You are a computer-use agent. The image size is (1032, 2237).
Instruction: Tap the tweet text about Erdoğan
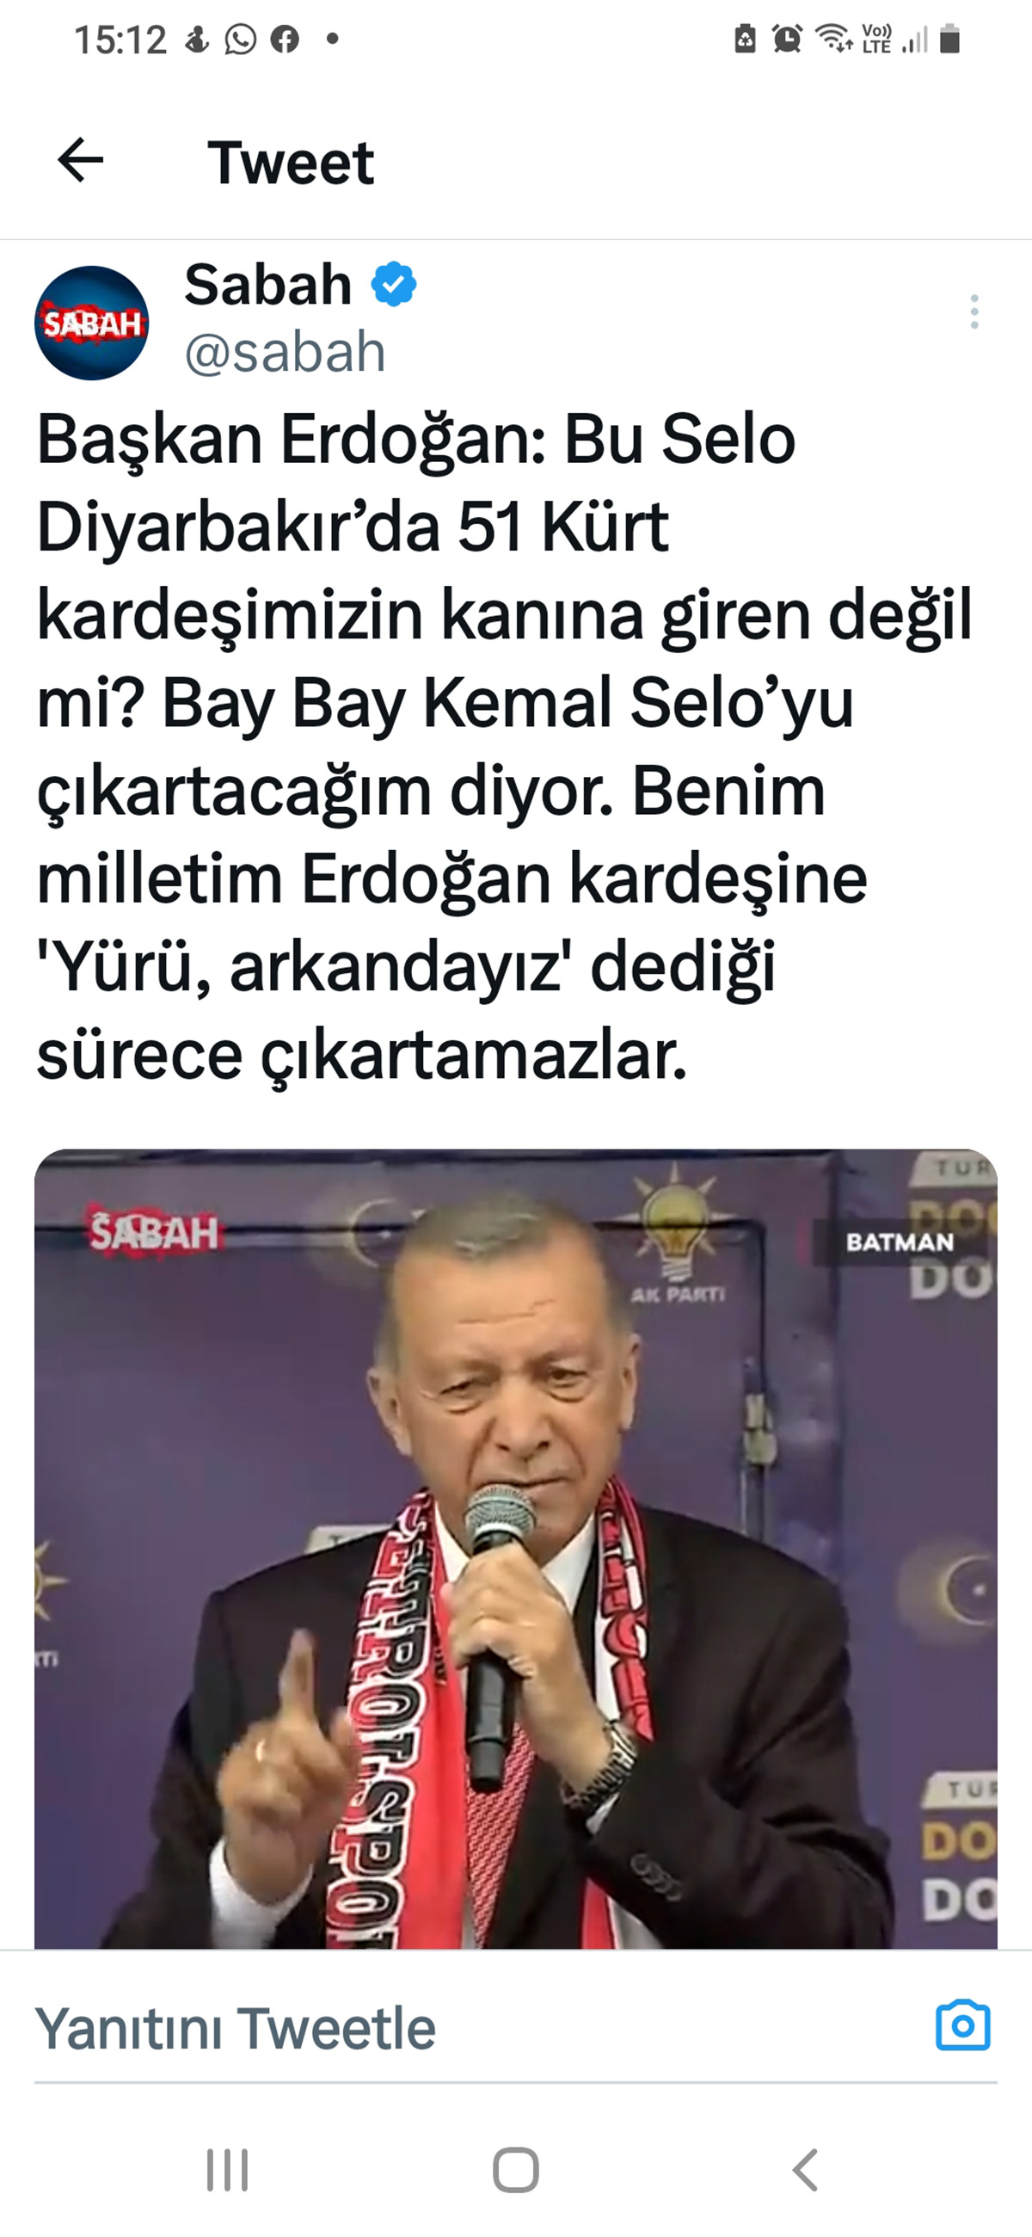pyautogui.click(x=503, y=746)
